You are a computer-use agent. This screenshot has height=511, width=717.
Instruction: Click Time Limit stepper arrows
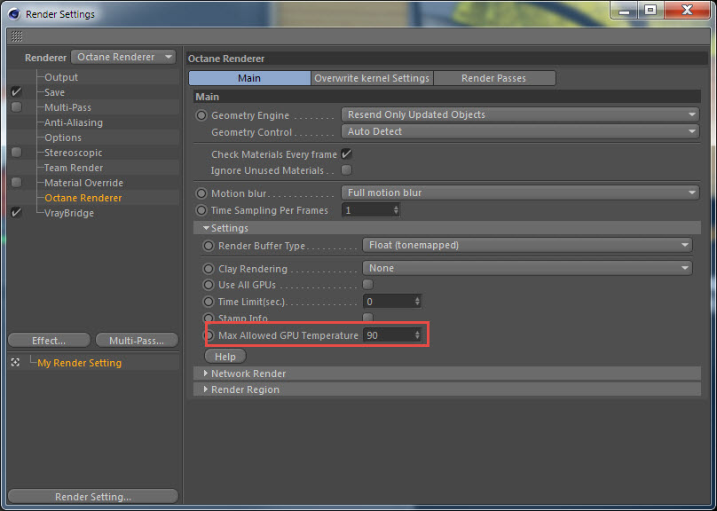click(x=417, y=302)
